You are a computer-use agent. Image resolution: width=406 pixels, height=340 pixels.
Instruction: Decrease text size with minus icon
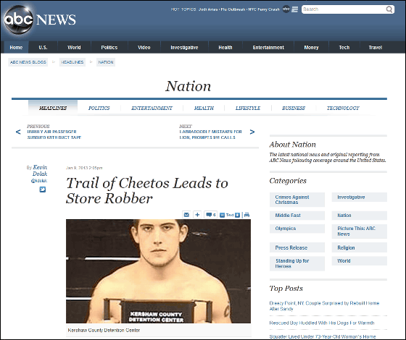pos(222,215)
